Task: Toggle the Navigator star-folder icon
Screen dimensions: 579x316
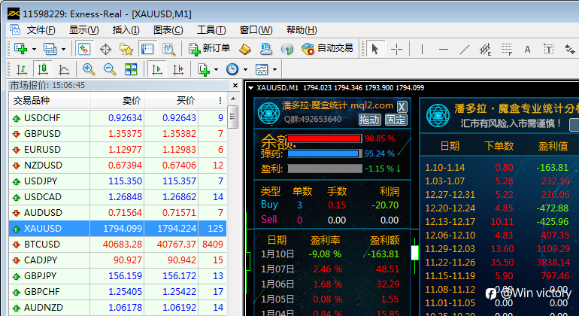Action: click(x=126, y=49)
